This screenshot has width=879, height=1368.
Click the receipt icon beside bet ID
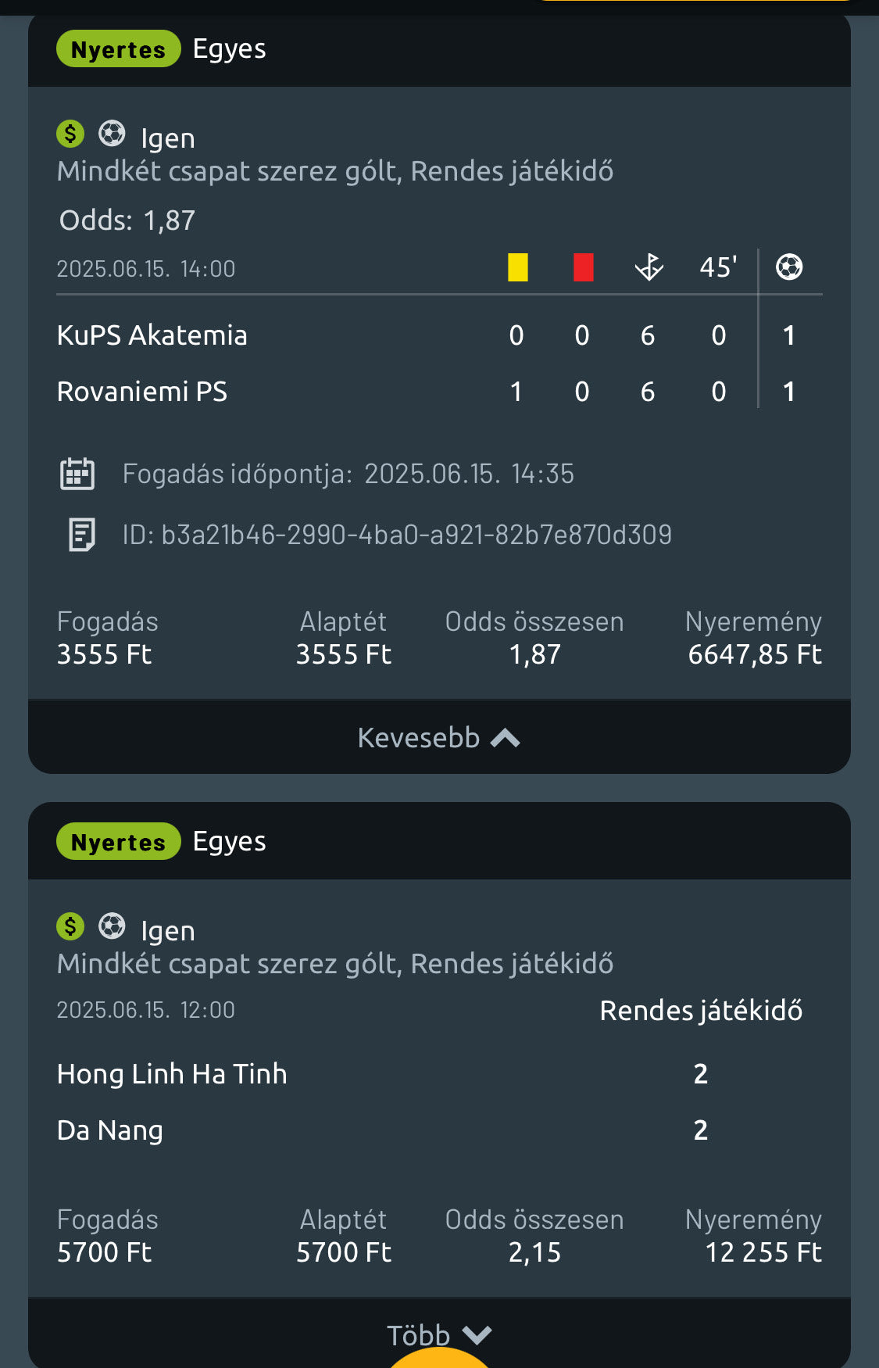click(81, 535)
